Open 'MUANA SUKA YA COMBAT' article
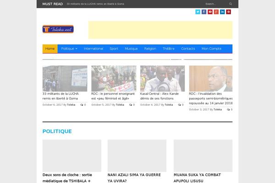 (x=197, y=178)
